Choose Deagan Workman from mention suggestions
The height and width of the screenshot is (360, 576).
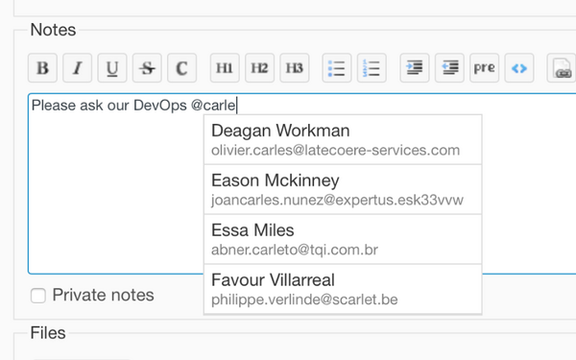pyautogui.click(x=343, y=139)
